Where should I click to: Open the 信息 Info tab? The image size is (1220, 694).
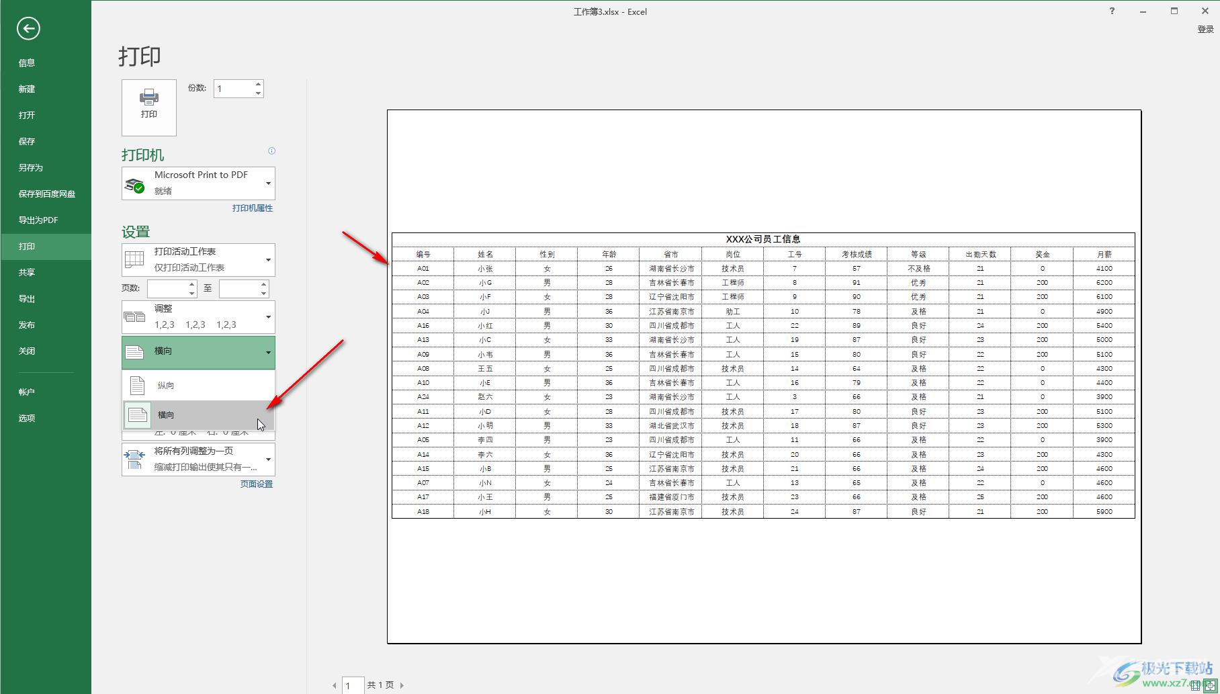46,62
